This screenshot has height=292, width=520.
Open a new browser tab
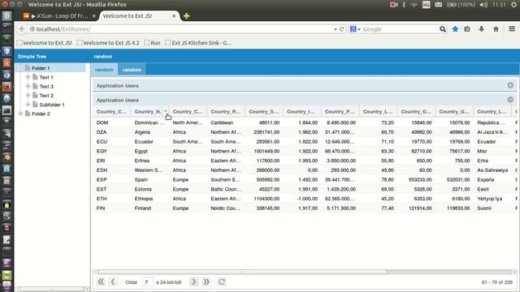186,16
